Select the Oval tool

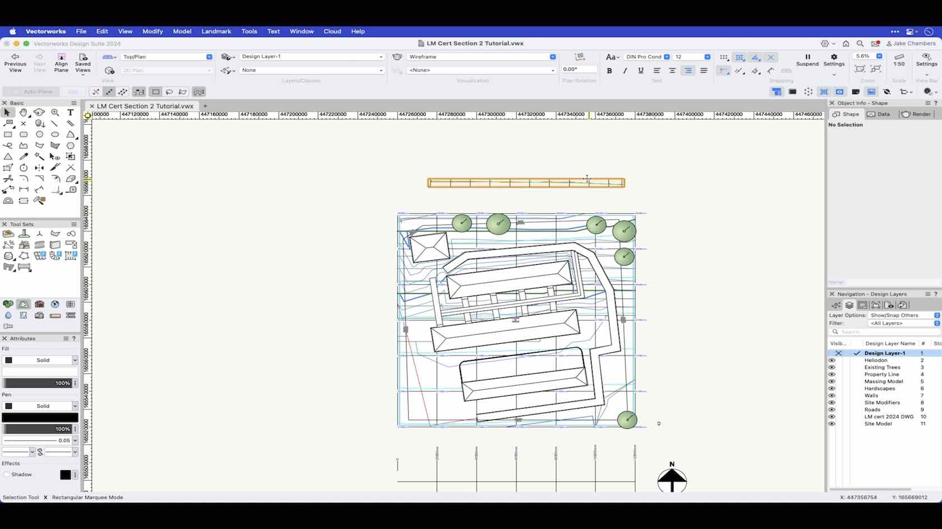(x=55, y=134)
